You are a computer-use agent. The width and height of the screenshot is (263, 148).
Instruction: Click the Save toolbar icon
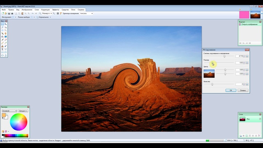(x=9, y=14)
